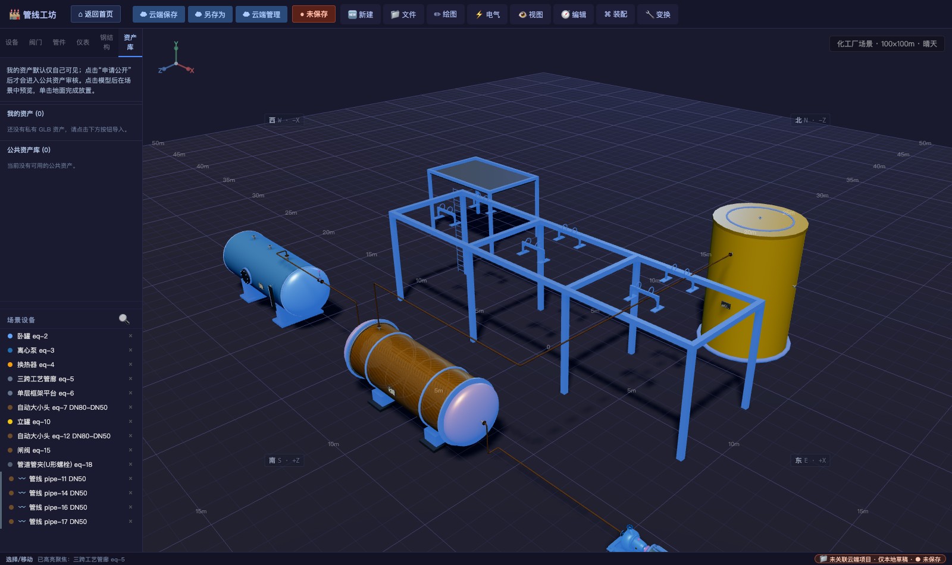This screenshot has height=565, width=952.
Task: Click 另存为 save-as button
Action: [210, 14]
